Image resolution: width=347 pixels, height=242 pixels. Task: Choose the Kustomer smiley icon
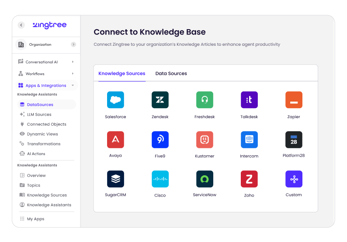[205, 140]
